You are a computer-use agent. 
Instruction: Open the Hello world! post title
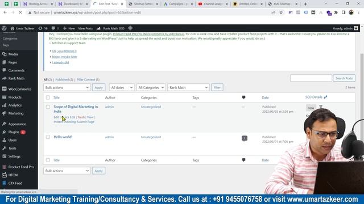(x=63, y=137)
